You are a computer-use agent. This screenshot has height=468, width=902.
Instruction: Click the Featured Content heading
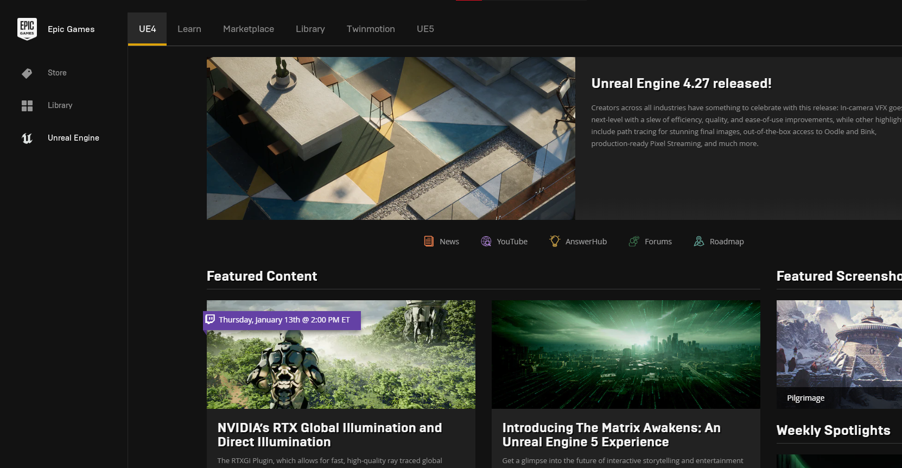coord(262,276)
